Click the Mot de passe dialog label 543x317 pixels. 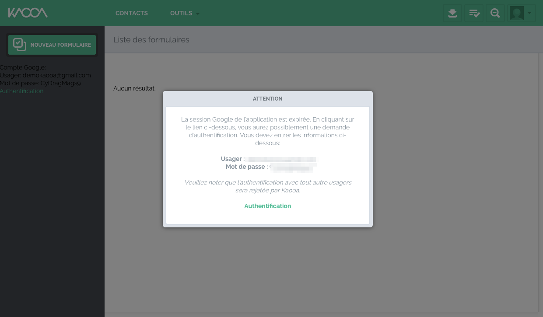pyautogui.click(x=247, y=167)
